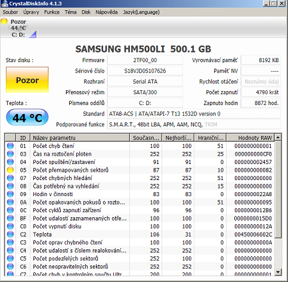The width and height of the screenshot is (288, 282).
Task: Open the Téma menu
Action: pyautogui.click(x=70, y=12)
